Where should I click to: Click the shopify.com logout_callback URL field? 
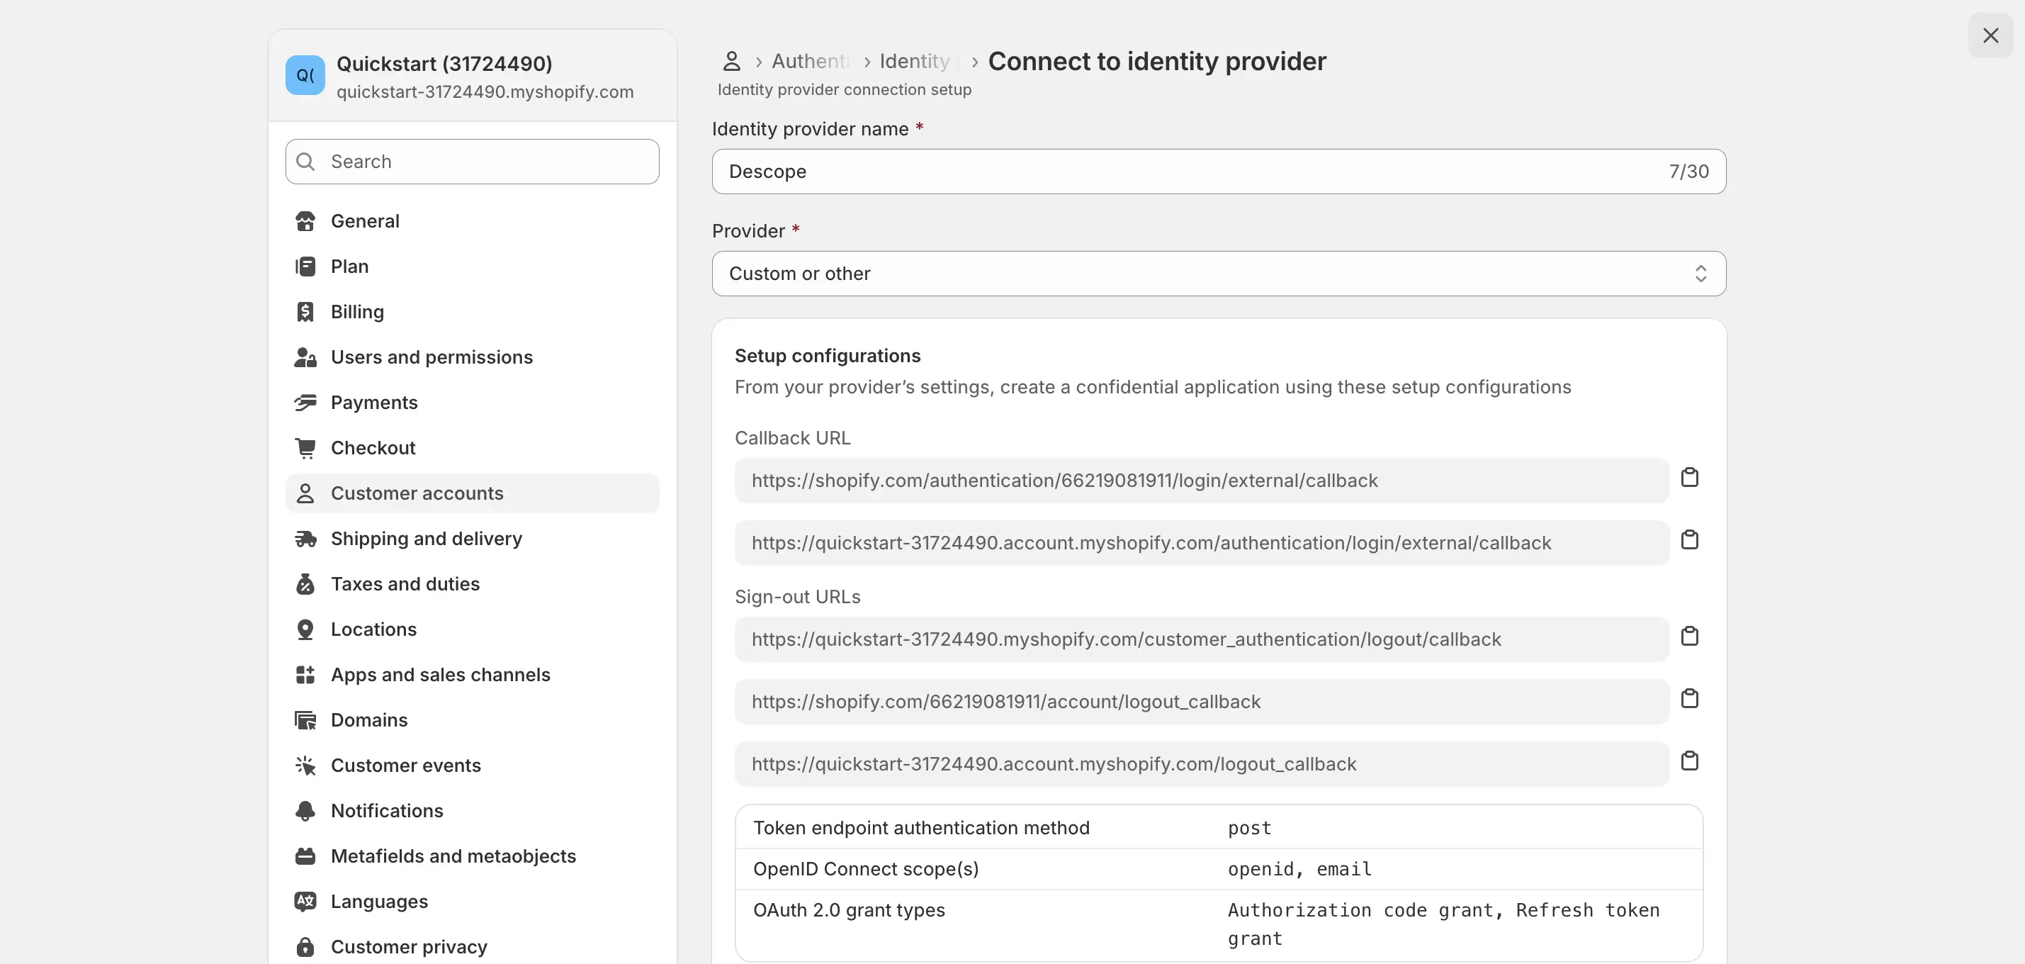click(x=1201, y=701)
